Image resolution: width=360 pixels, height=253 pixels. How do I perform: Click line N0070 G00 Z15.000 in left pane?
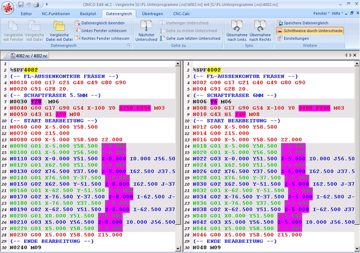click(39, 133)
